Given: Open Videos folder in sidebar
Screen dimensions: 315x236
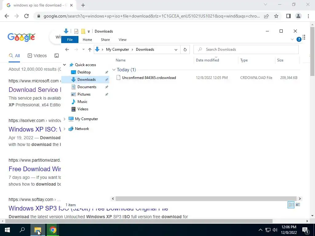Looking at the screenshot, I should (x=83, y=109).
